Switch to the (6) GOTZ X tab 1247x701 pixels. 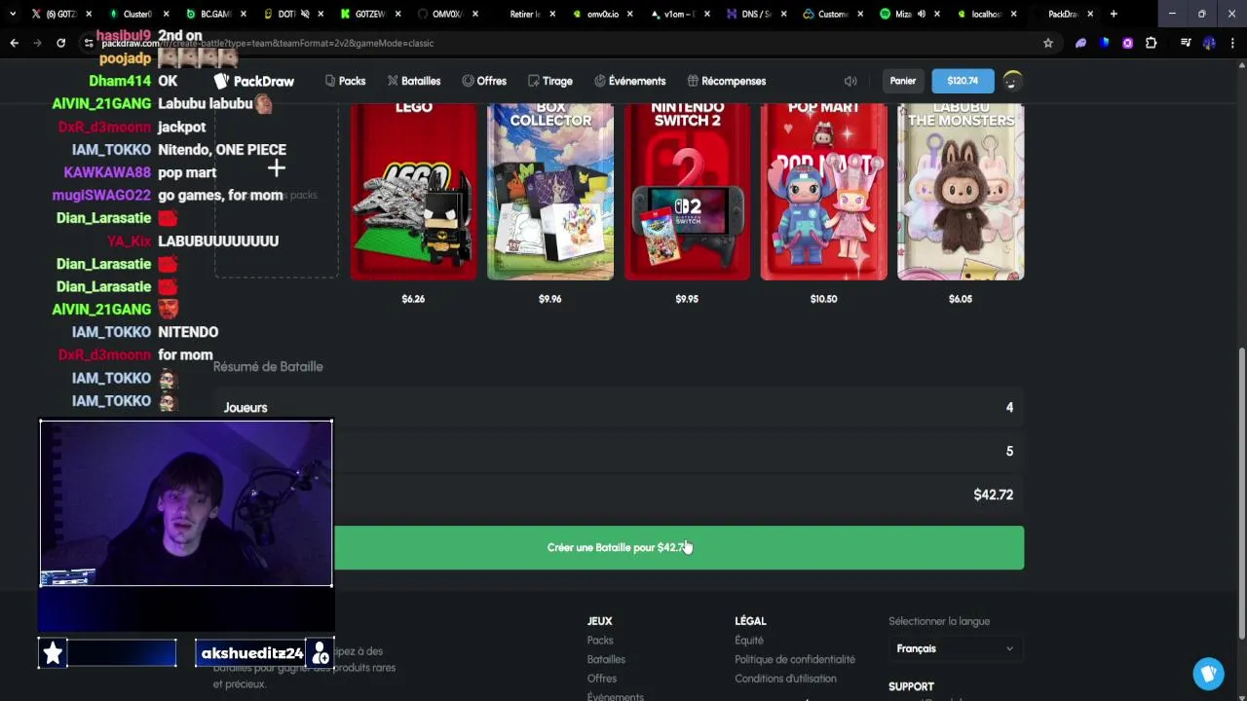[x=60, y=14]
